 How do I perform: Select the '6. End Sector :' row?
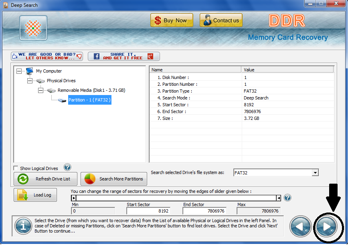(x=242, y=111)
